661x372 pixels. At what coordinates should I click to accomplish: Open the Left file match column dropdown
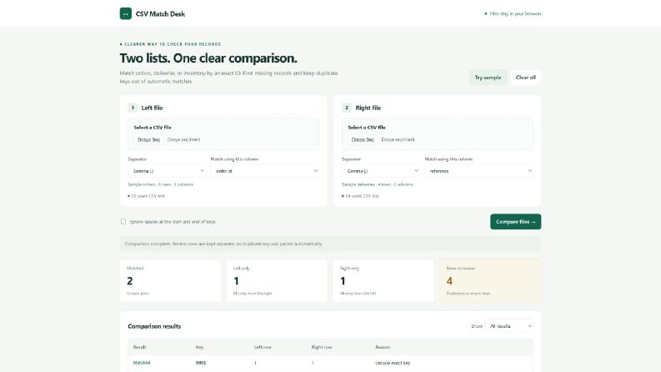coord(265,171)
